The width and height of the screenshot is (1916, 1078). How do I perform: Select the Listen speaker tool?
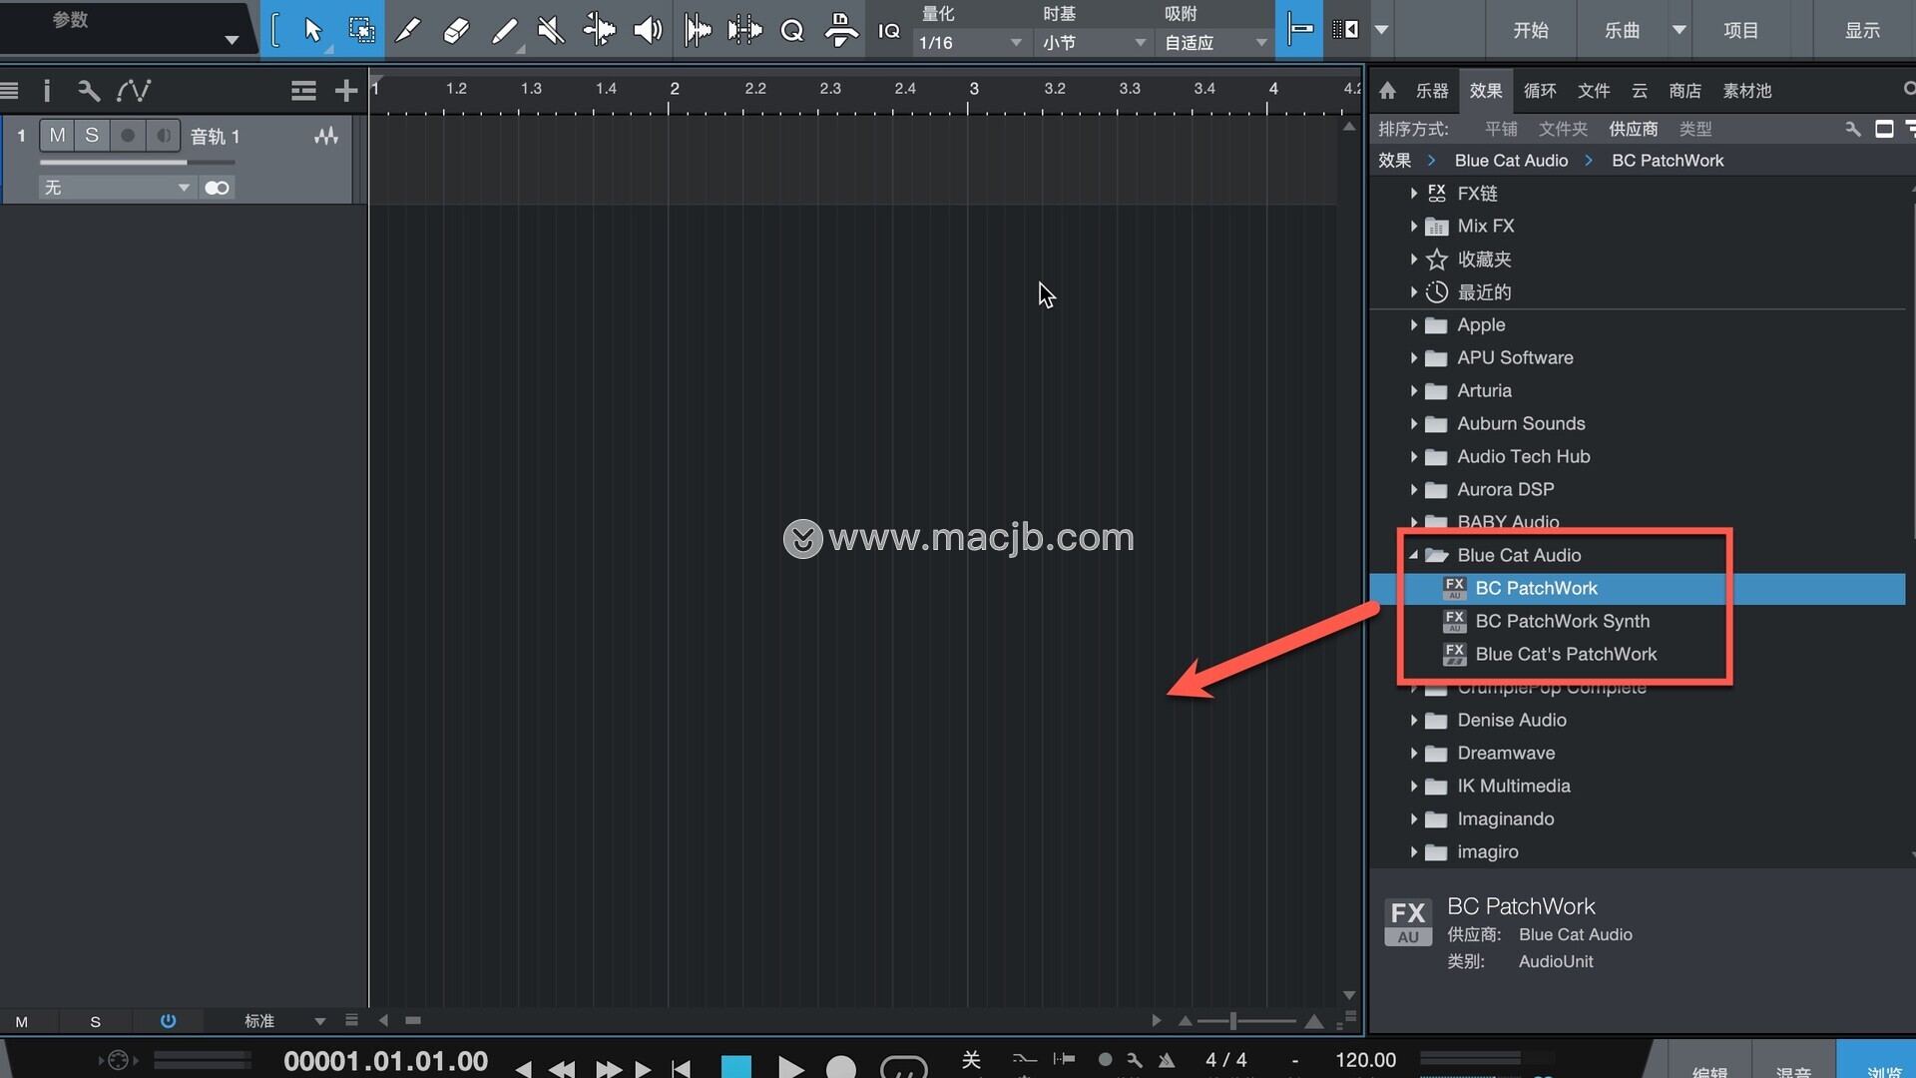point(648,30)
